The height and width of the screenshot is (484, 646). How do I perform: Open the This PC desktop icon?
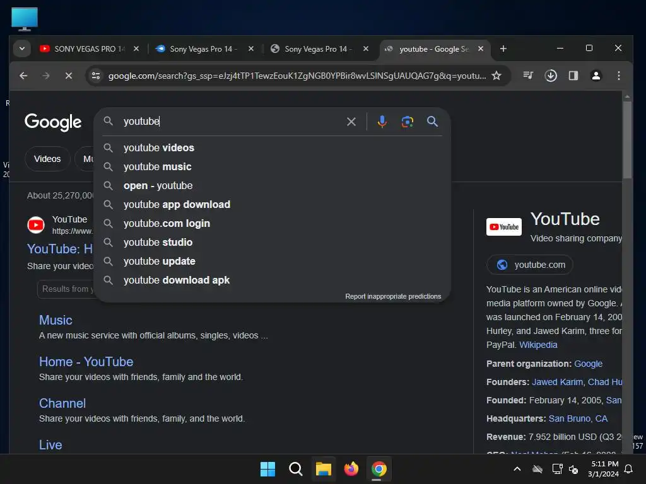click(x=25, y=19)
